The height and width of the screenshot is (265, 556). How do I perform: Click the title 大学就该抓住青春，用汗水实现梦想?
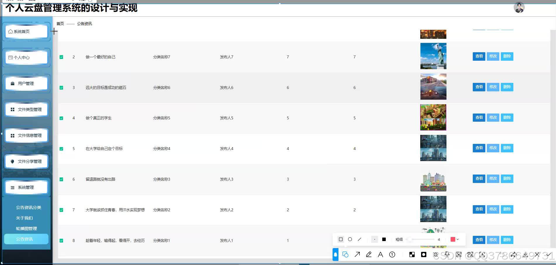[115, 210]
